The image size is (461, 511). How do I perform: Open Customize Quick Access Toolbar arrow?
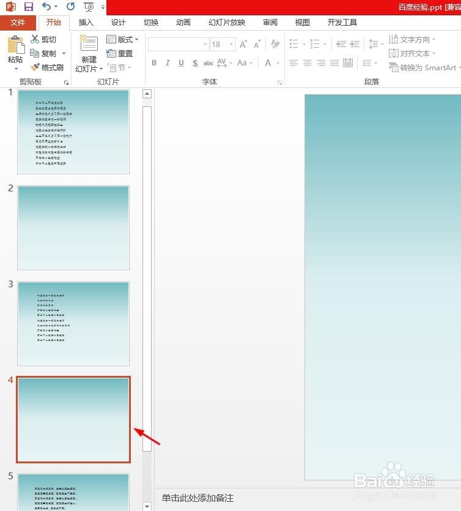pyautogui.click(x=103, y=7)
